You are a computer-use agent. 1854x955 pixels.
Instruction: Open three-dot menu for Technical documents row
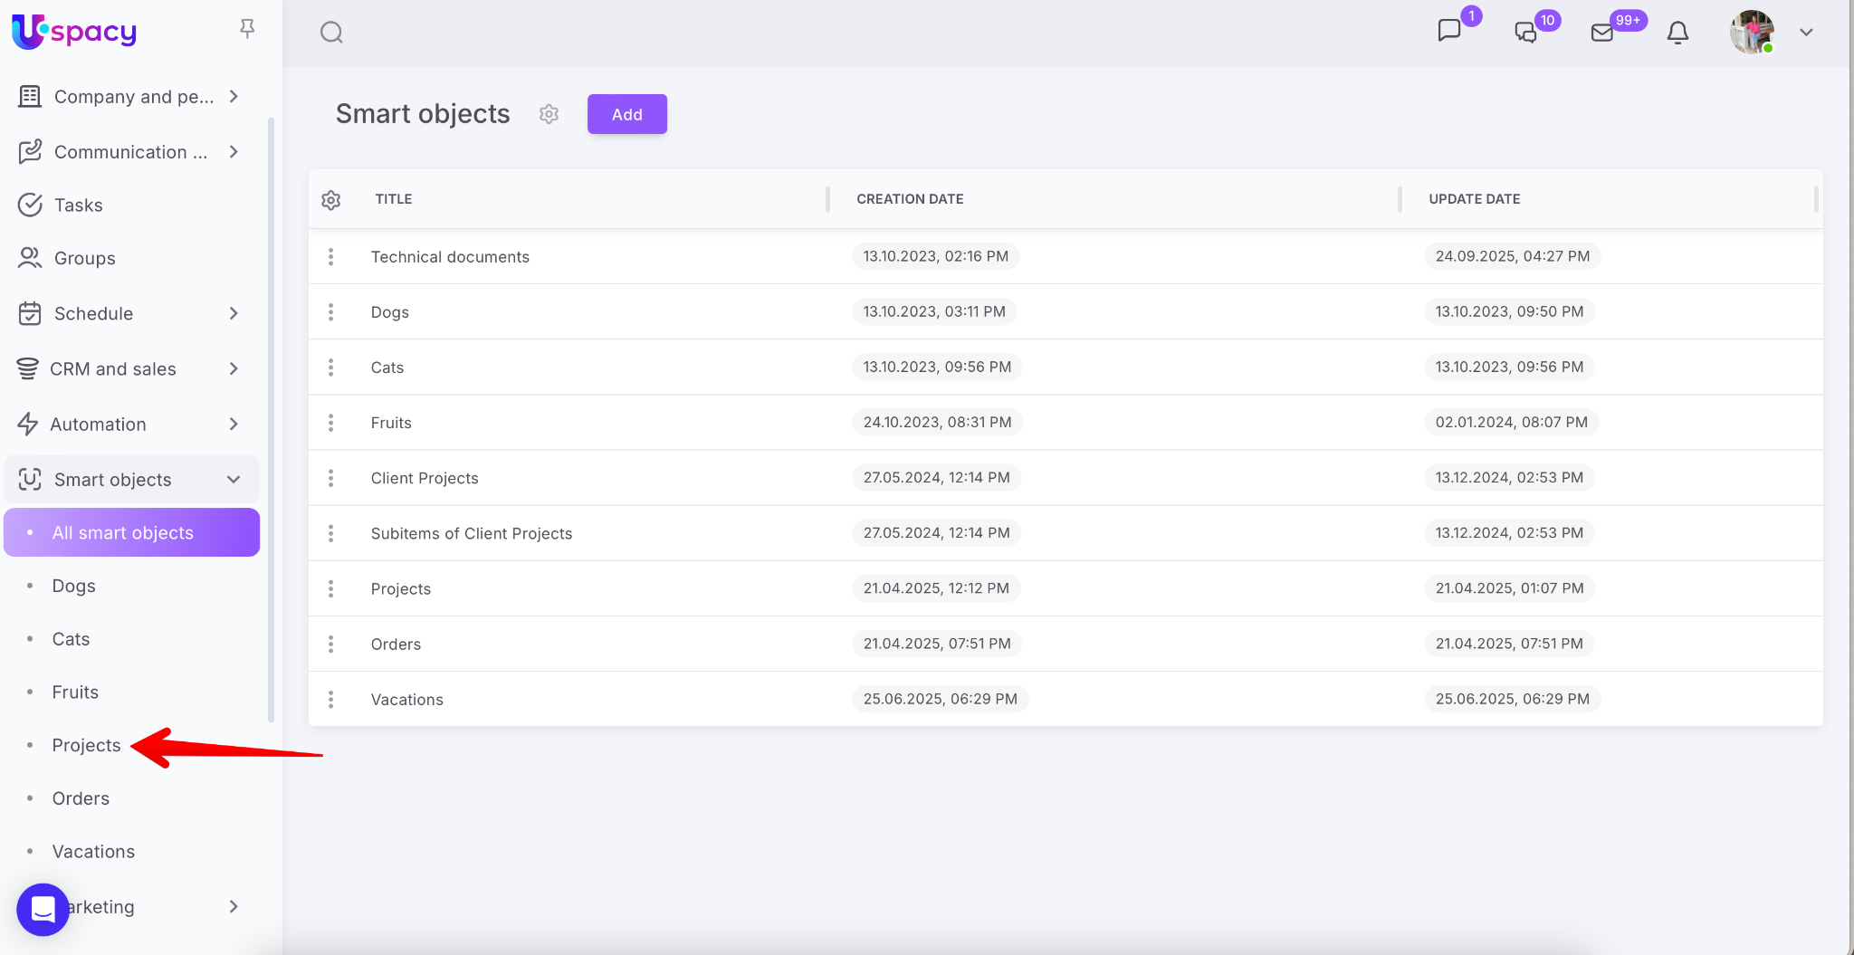pyautogui.click(x=331, y=257)
